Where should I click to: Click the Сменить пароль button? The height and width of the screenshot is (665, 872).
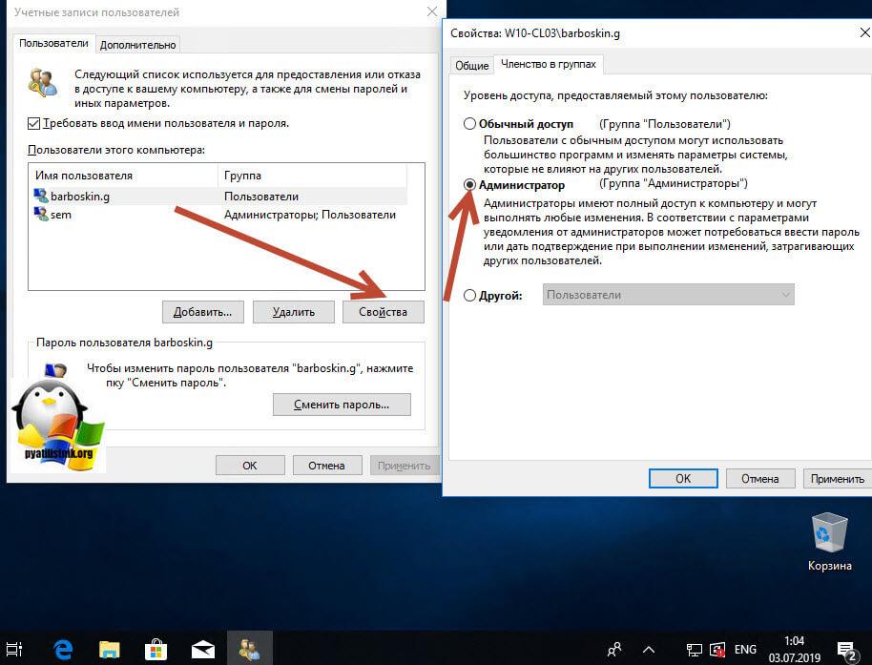342,405
